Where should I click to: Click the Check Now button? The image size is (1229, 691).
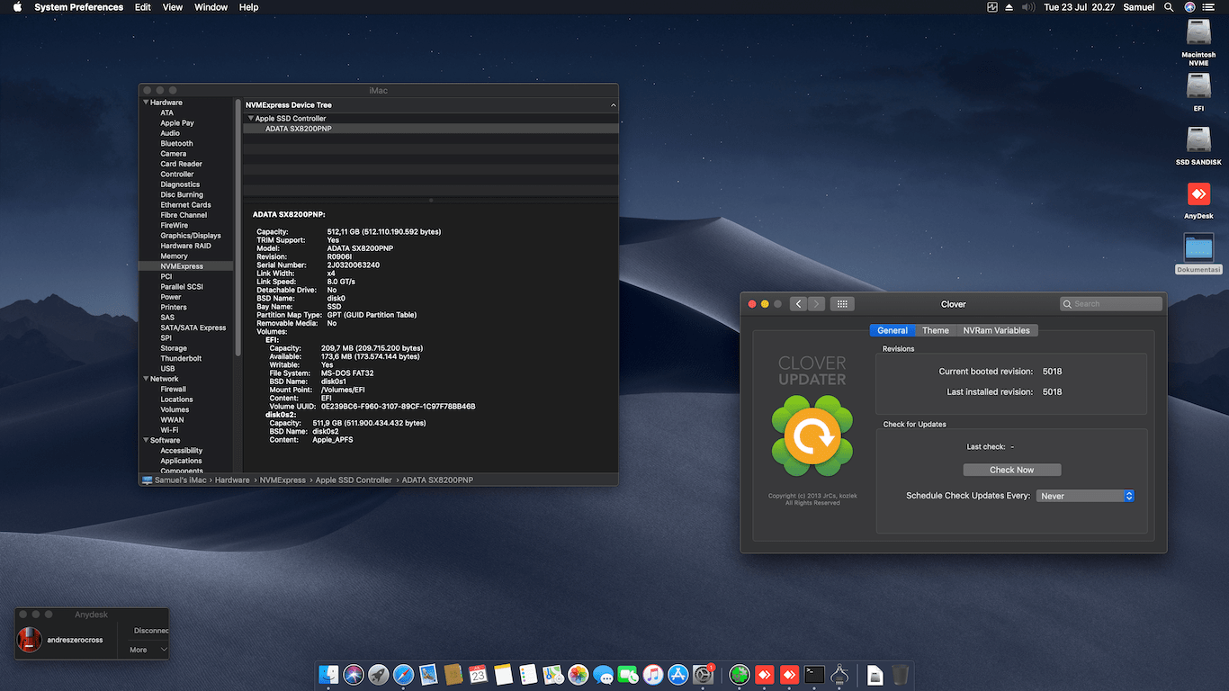[x=1012, y=470]
